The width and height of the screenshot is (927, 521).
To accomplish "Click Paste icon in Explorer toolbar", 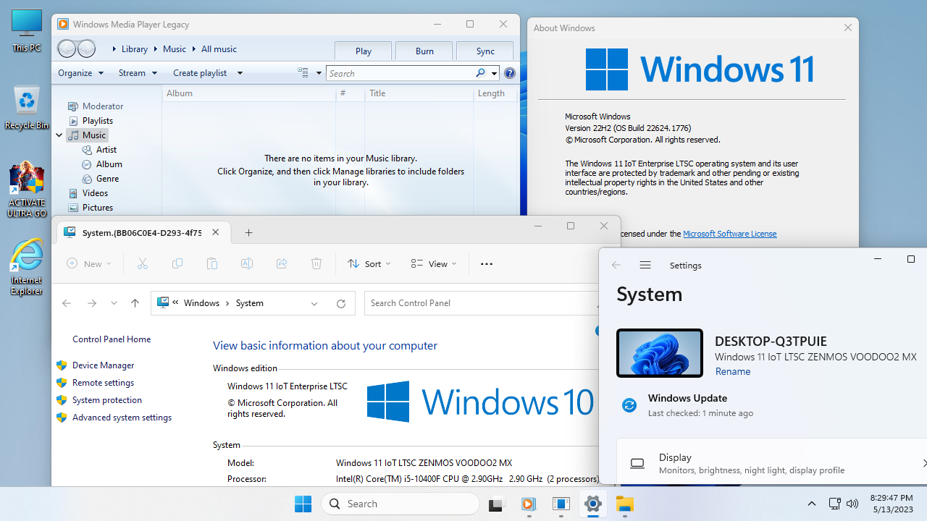I will 212,264.
